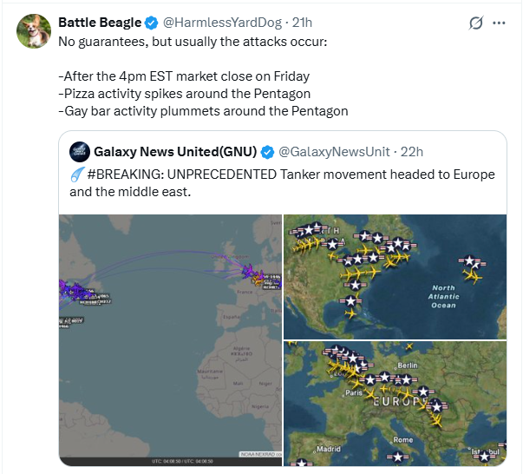Click the Galaxy News United profile avatar
Screen dimensions: 523x474
tap(80, 151)
